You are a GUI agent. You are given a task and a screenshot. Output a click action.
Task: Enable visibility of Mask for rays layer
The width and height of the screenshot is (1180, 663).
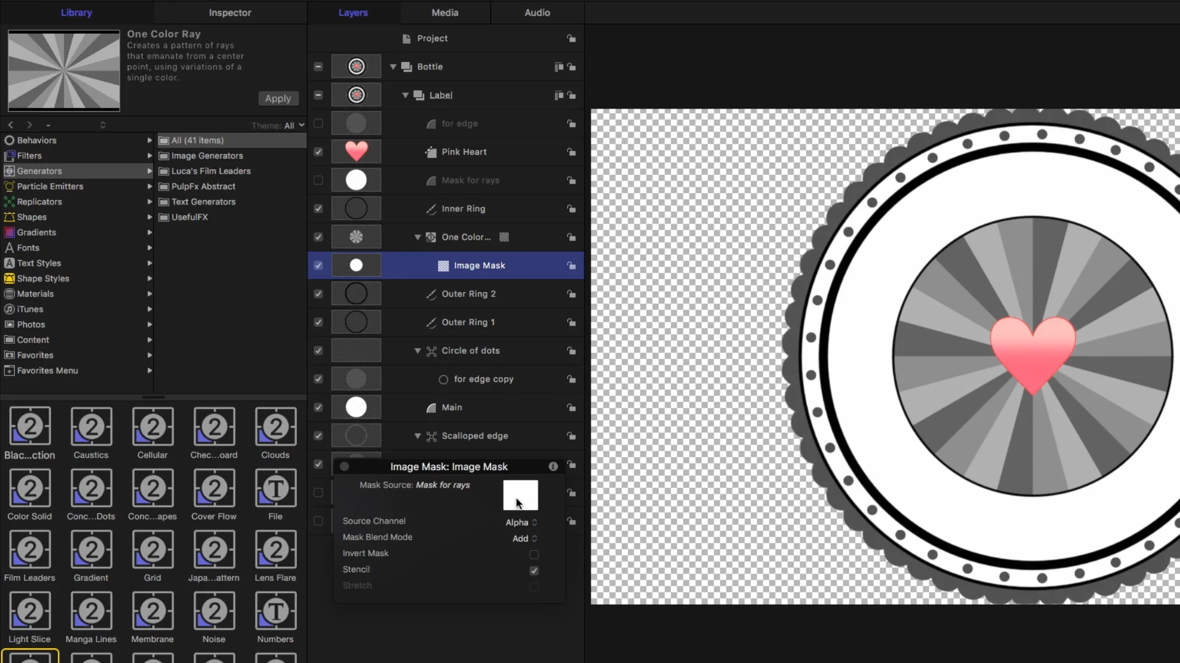pyautogui.click(x=318, y=180)
